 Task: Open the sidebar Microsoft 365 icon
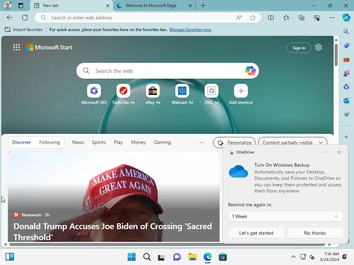(x=346, y=87)
